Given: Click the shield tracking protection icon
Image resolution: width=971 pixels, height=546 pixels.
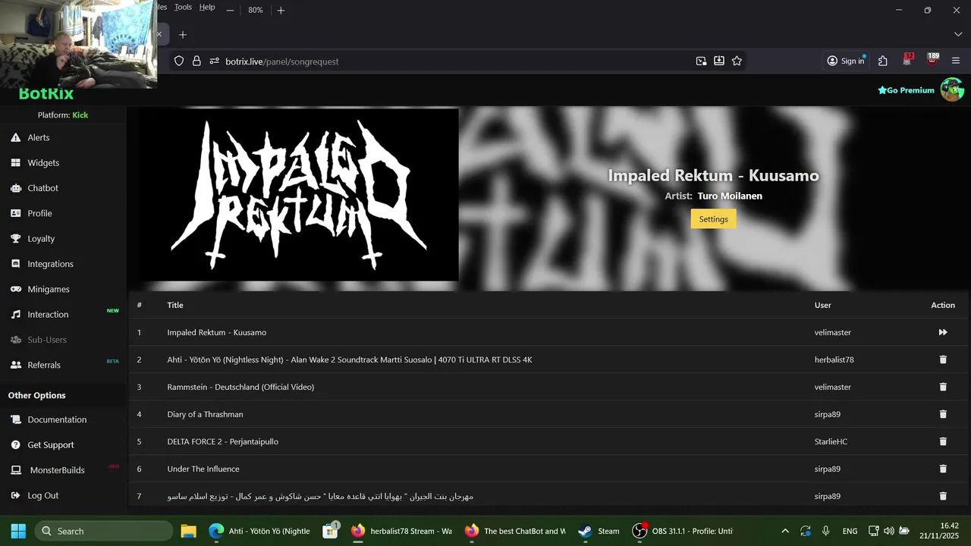Looking at the screenshot, I should click(x=179, y=61).
